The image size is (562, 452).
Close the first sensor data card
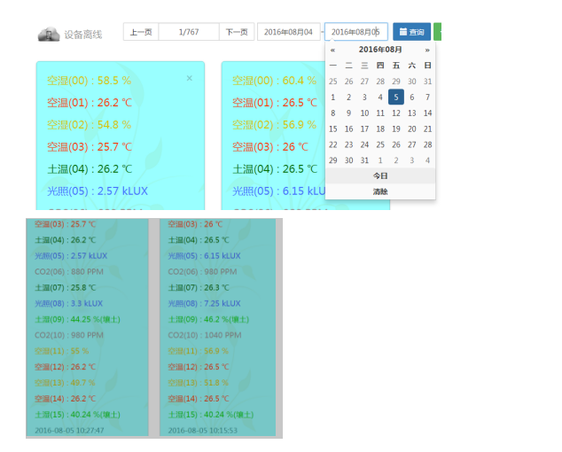(189, 79)
